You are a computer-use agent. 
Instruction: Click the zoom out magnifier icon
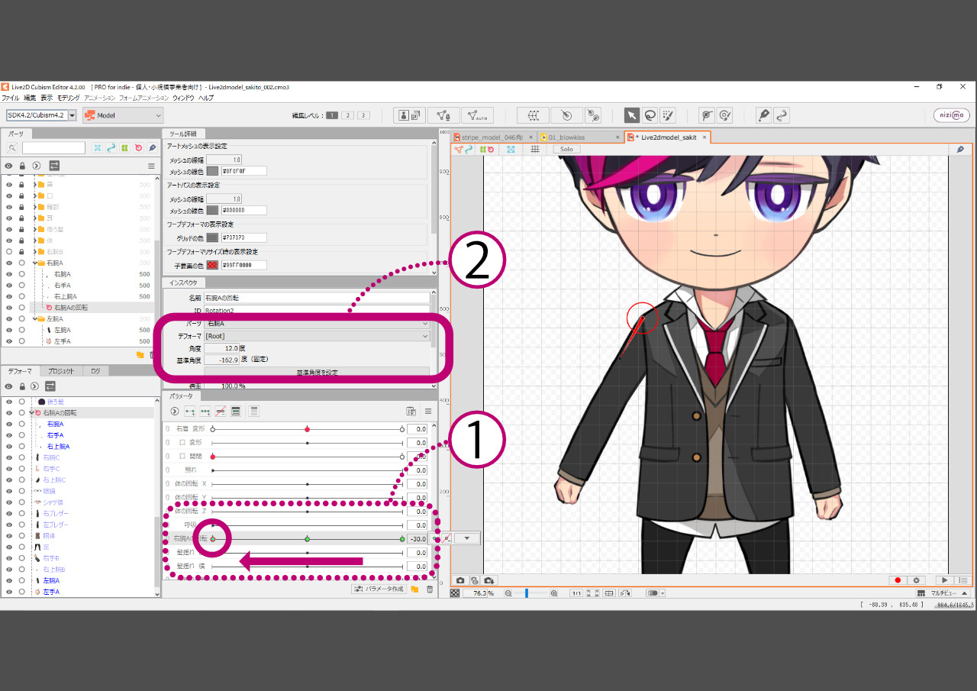(x=508, y=593)
